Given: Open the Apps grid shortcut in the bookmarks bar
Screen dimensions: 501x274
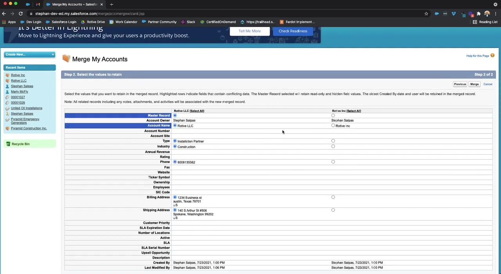Looking at the screenshot, I should [x=9, y=22].
